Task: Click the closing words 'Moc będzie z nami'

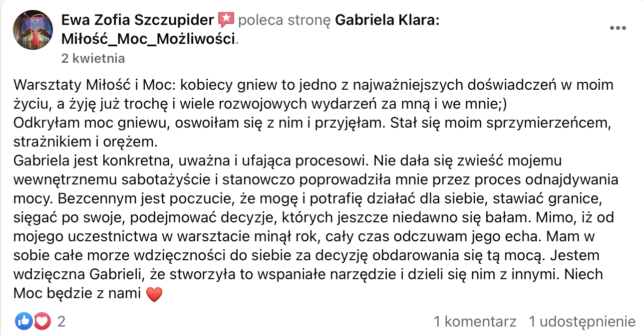Action: 77,294
